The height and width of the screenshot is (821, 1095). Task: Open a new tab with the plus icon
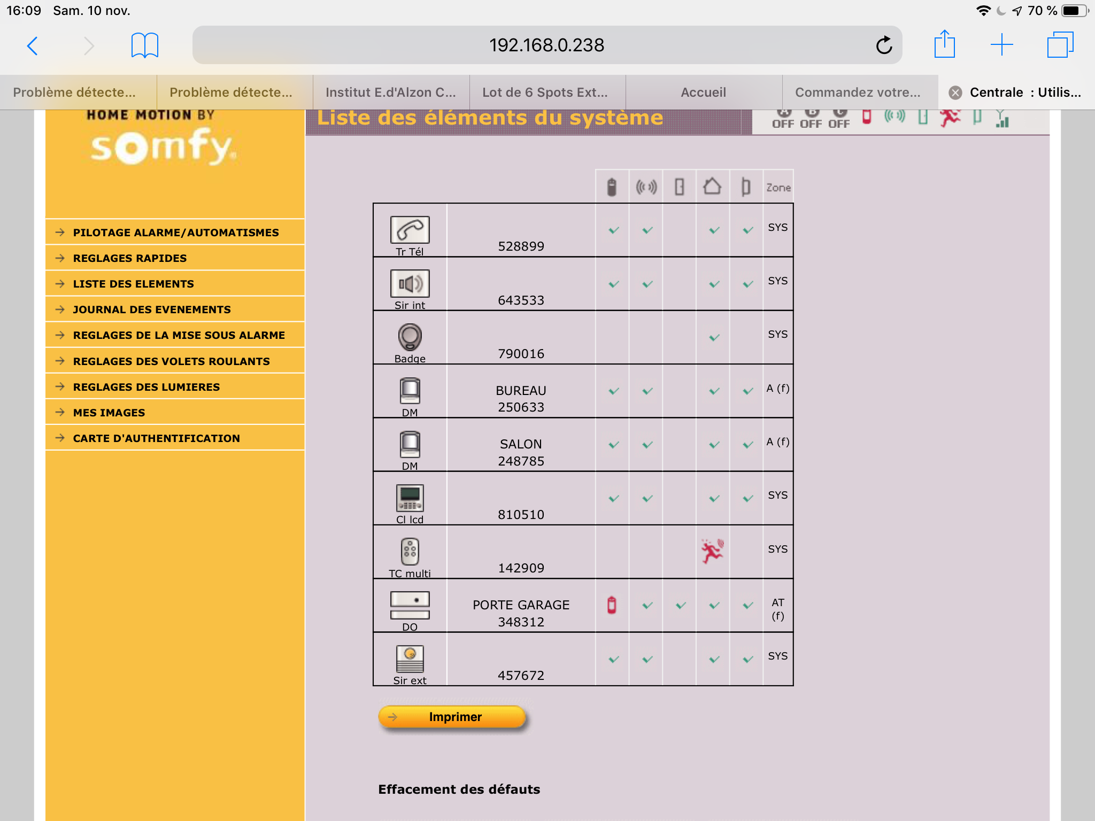[x=1001, y=45]
